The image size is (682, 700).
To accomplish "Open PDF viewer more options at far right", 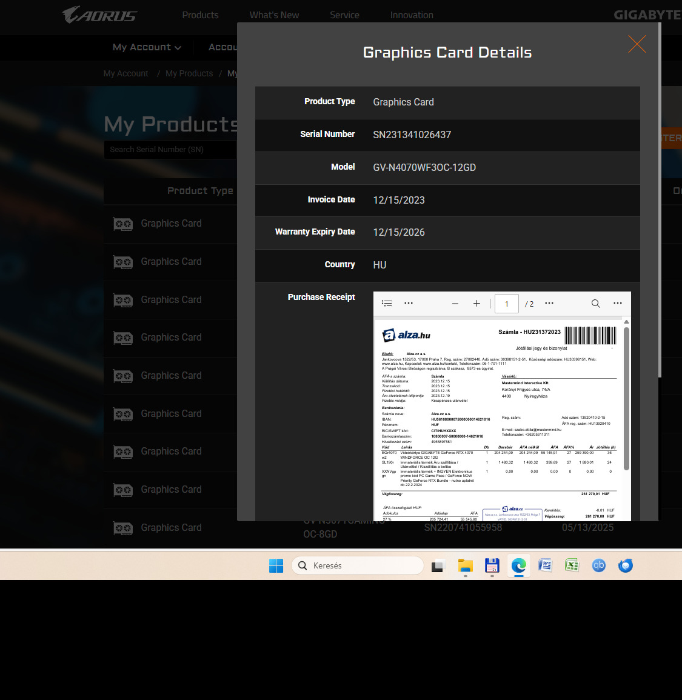I will [x=617, y=303].
